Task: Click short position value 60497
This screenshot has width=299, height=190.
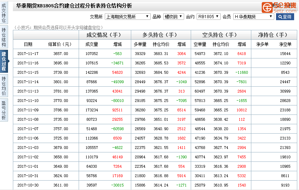Action: coord(200,91)
